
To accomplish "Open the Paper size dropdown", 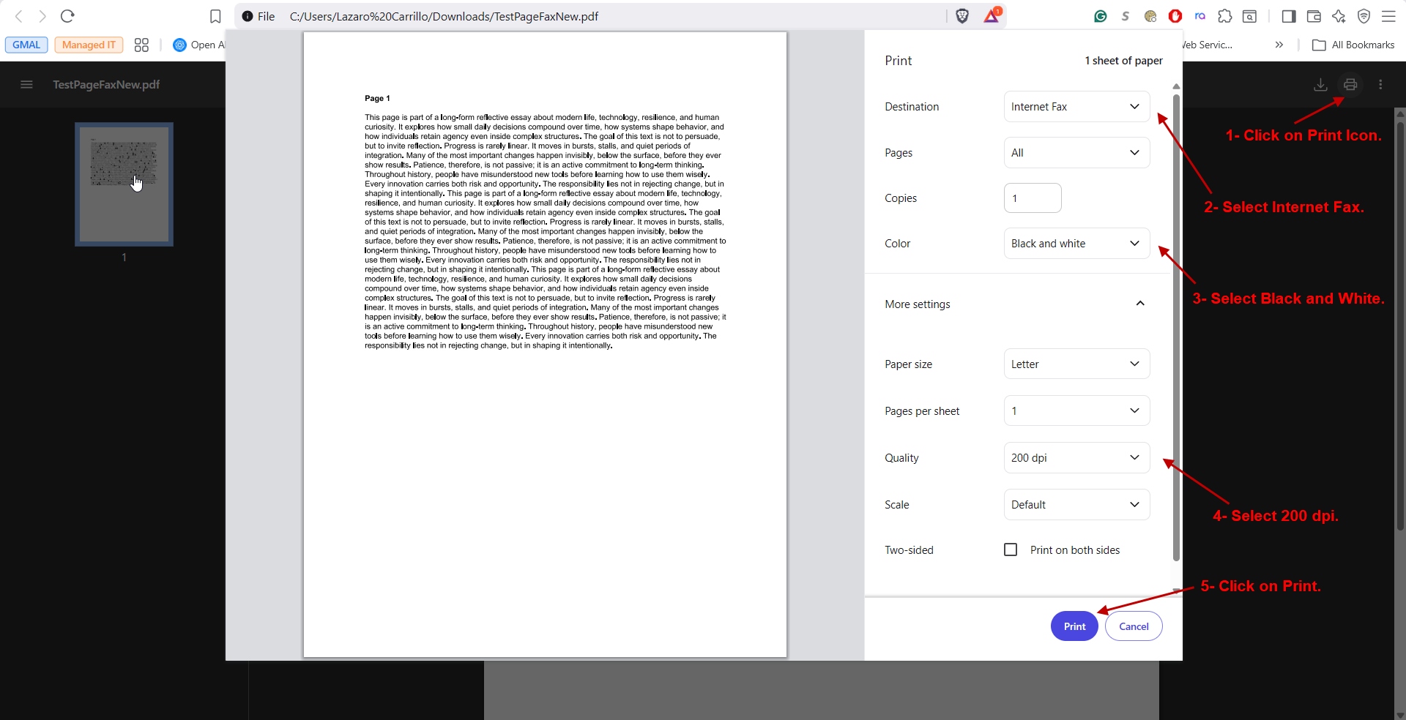I will [x=1076, y=364].
